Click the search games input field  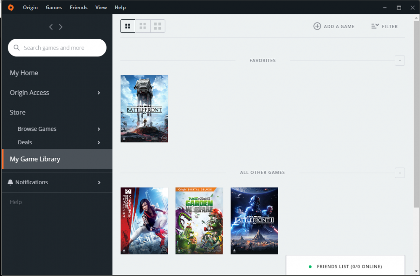[x=57, y=48]
